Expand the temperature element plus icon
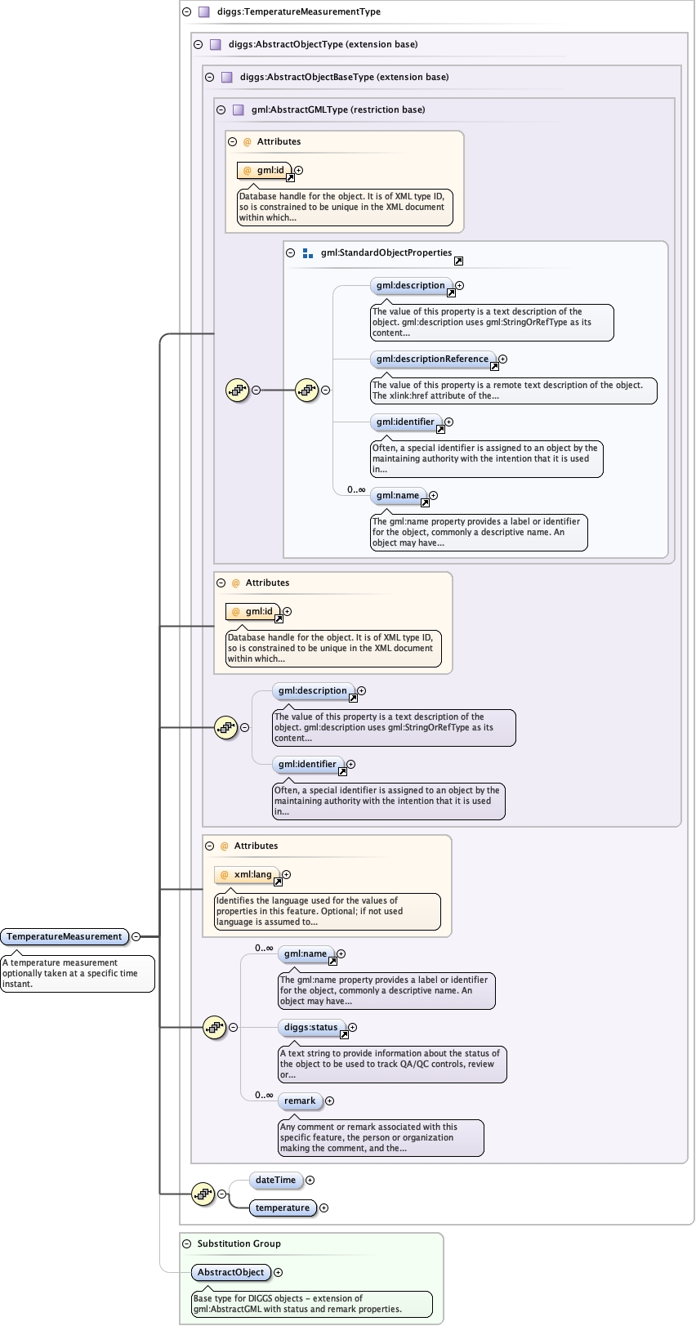Viewport: 696px width, 1326px height. coord(324,1208)
